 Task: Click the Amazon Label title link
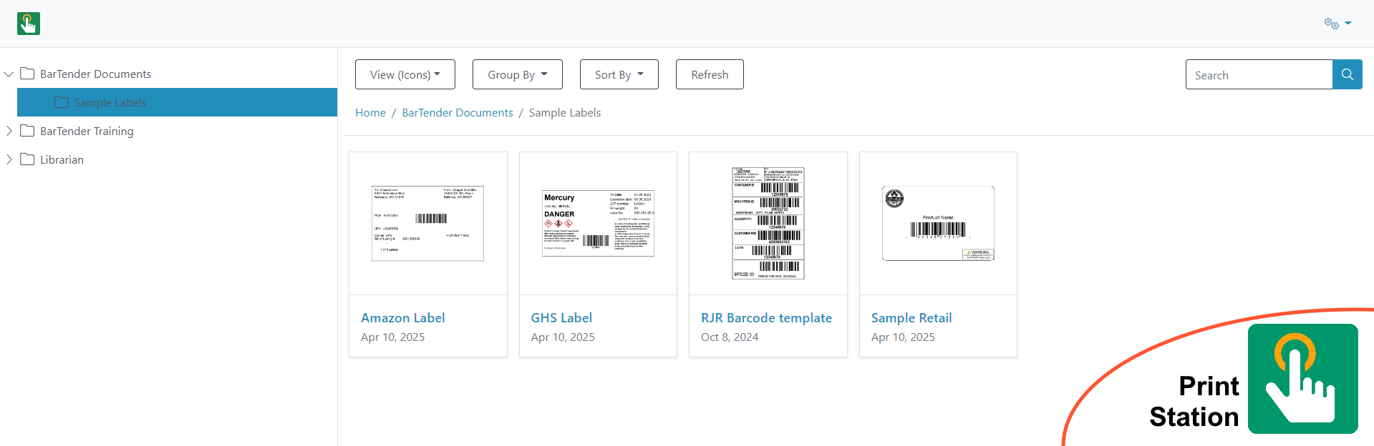click(x=403, y=318)
